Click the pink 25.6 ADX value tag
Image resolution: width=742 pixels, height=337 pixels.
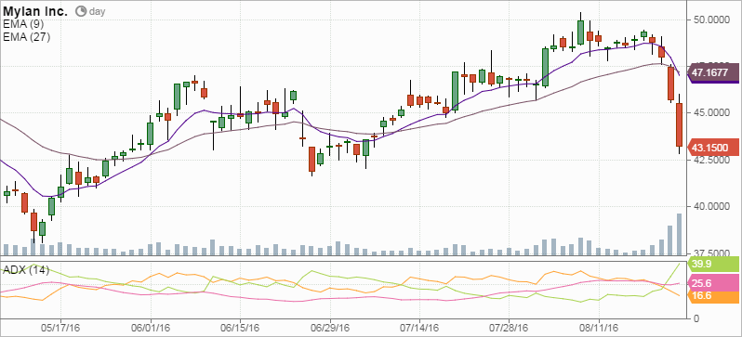pos(714,283)
